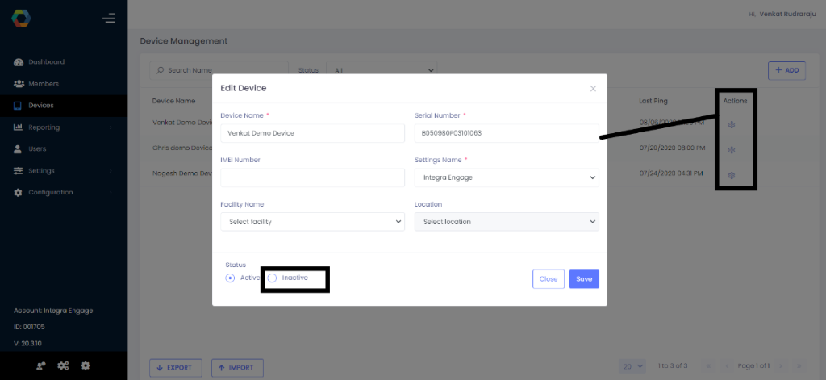This screenshot has width=826, height=380.
Task: Expand the Facility Name dropdown
Action: 312,222
